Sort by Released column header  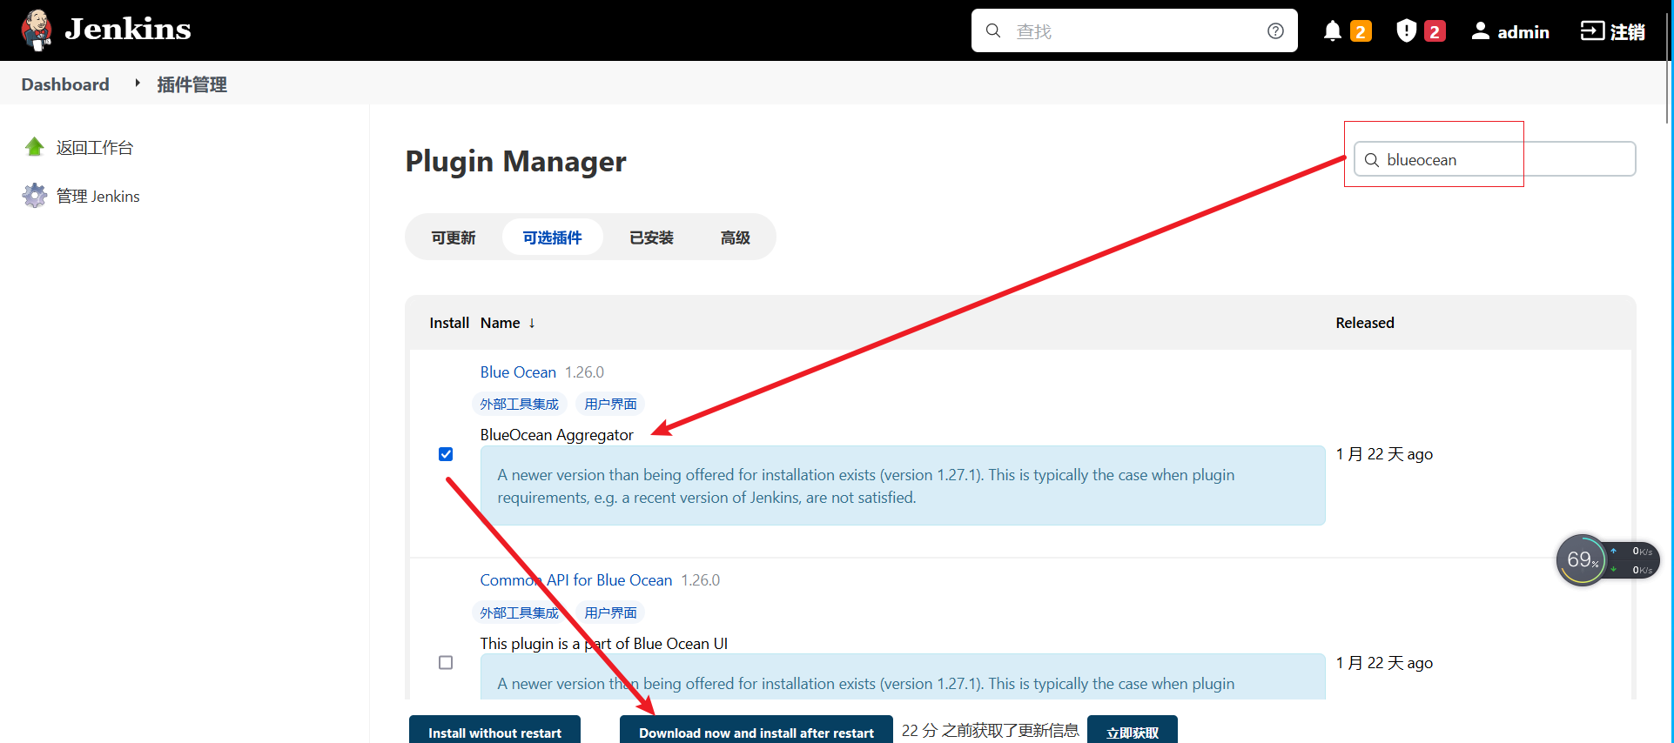point(1365,323)
